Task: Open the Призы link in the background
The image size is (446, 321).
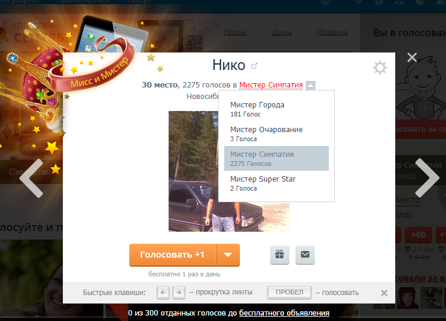Action: point(235,33)
